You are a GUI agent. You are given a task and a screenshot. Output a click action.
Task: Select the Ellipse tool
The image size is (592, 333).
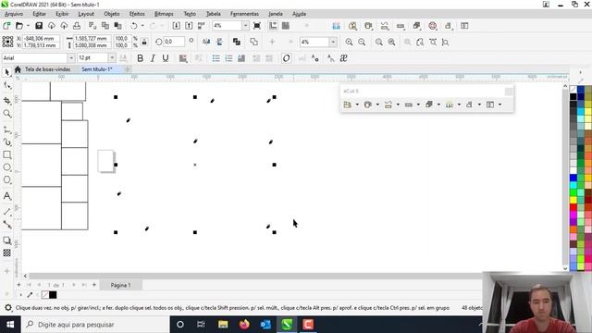point(7,167)
